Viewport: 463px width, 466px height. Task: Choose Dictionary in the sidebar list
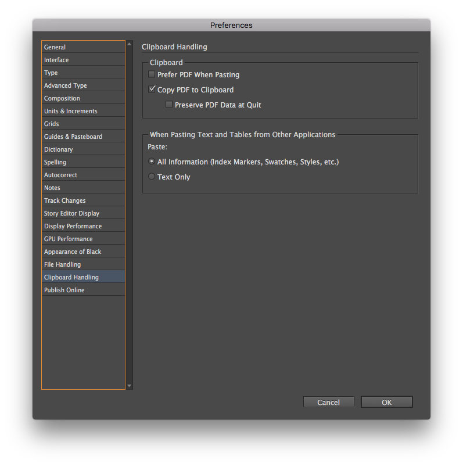click(x=83, y=149)
